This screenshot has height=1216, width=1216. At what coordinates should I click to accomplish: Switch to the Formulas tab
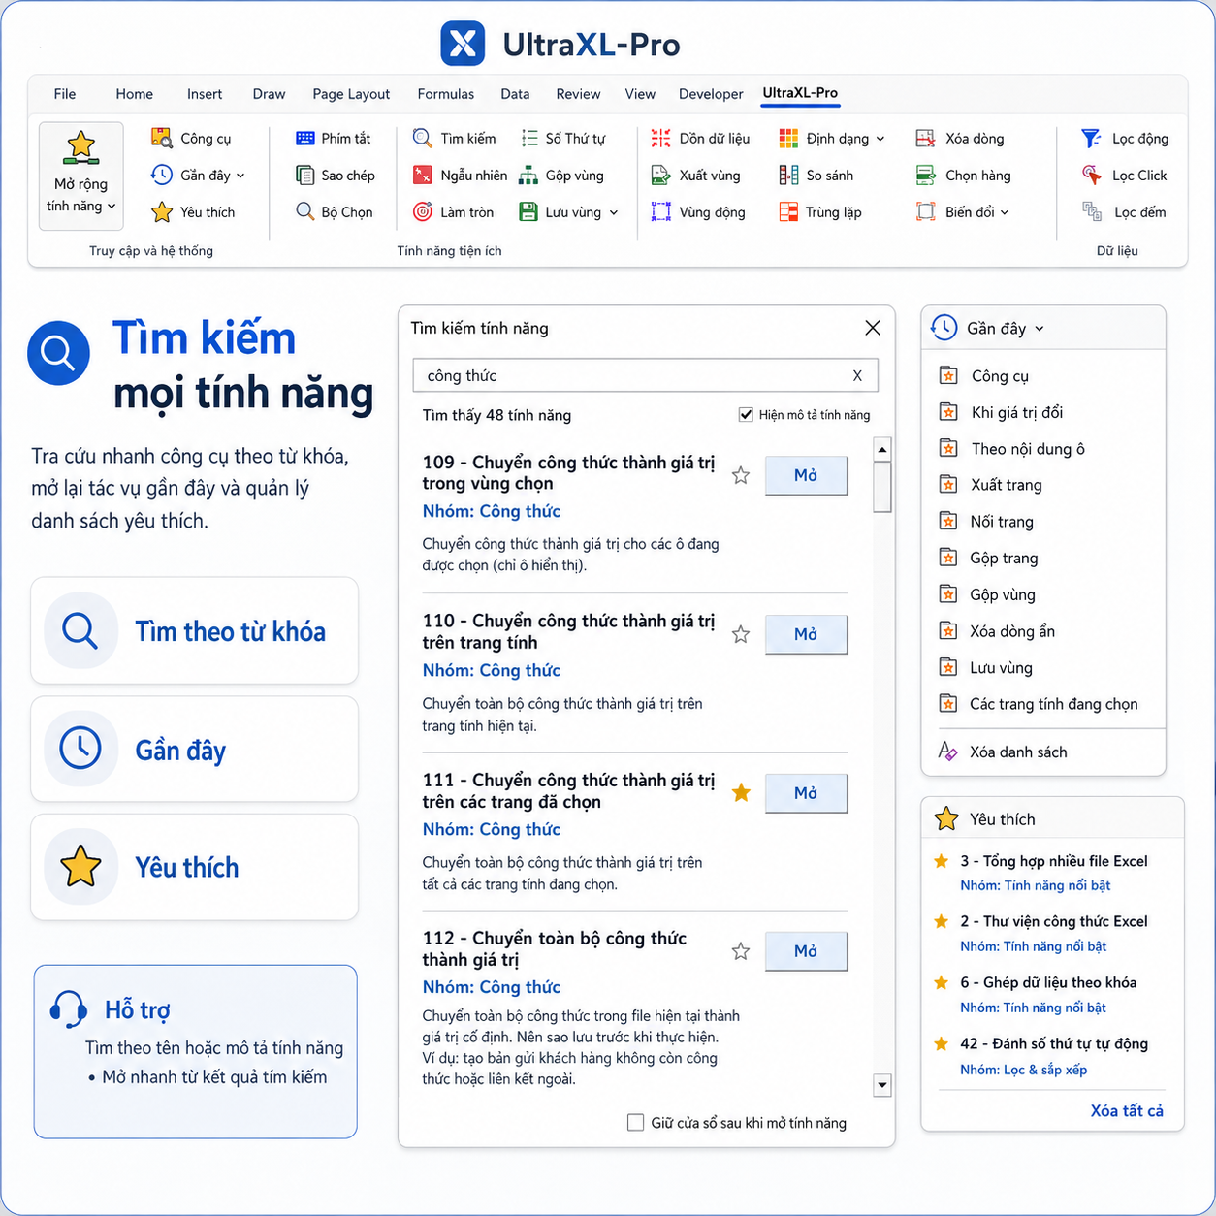[446, 94]
